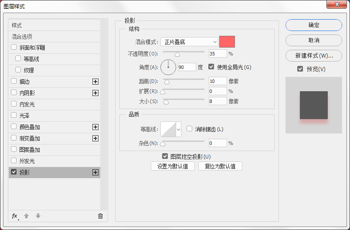
Task: Add another 描边 effect with plus icon
Action: click(95, 82)
